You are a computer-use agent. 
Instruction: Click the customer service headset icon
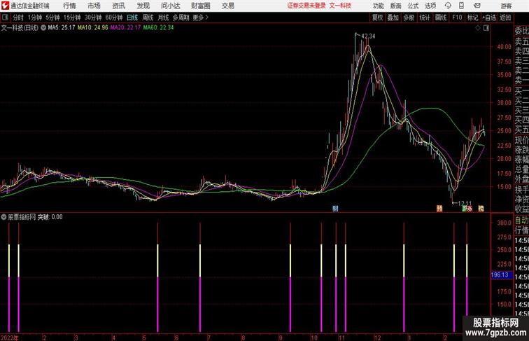pyautogui.click(x=448, y=6)
